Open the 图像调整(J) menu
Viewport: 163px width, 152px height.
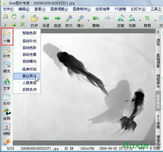click(59, 9)
